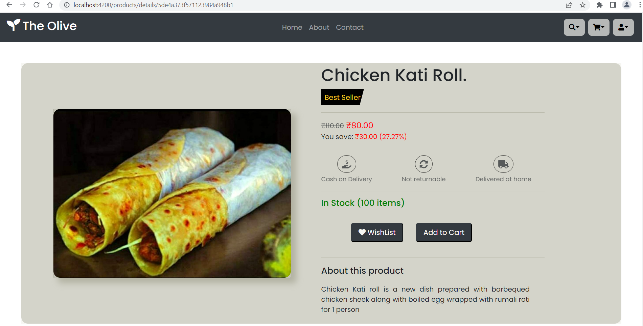Click the Not returnable refresh icon

coord(423,164)
